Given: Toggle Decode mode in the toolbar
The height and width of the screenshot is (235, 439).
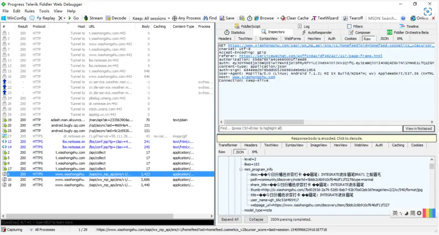Looking at the screenshot, I should [x=116, y=18].
